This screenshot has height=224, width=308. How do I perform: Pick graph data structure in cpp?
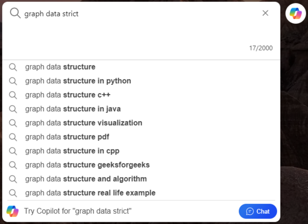(x=72, y=151)
